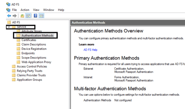Select the Web Application Proxy node
The image size is (185, 109).
[36, 62]
